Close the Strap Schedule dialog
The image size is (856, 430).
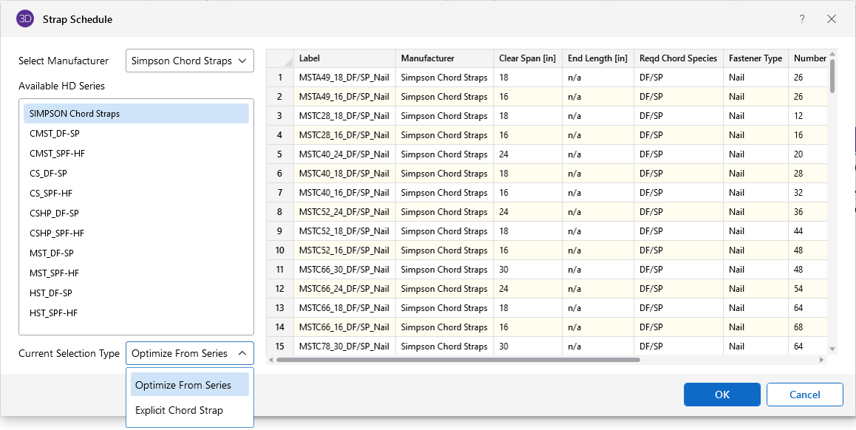click(x=832, y=19)
